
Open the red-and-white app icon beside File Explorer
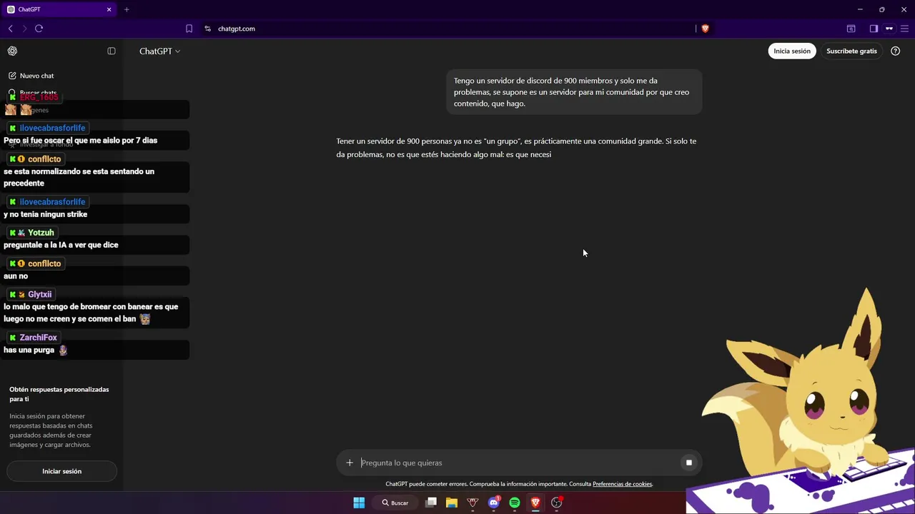click(473, 503)
